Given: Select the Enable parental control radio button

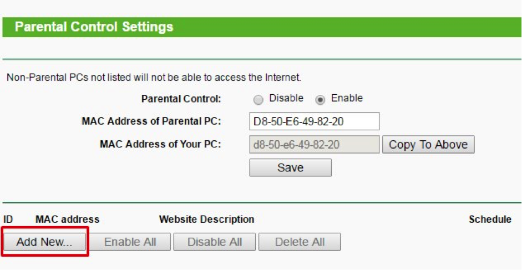Looking at the screenshot, I should click(320, 100).
